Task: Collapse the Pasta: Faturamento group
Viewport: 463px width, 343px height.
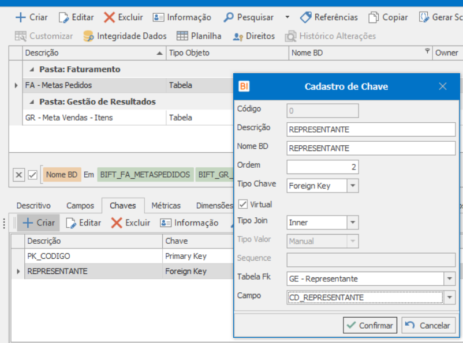Action: pos(31,70)
